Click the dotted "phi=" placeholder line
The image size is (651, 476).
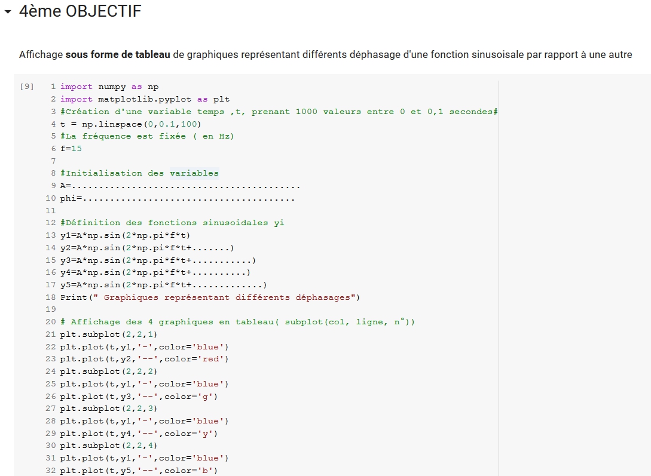(x=177, y=198)
